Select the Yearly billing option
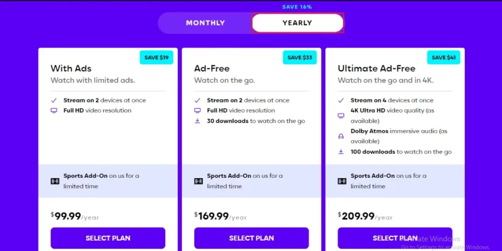The image size is (502, 251). (x=297, y=23)
